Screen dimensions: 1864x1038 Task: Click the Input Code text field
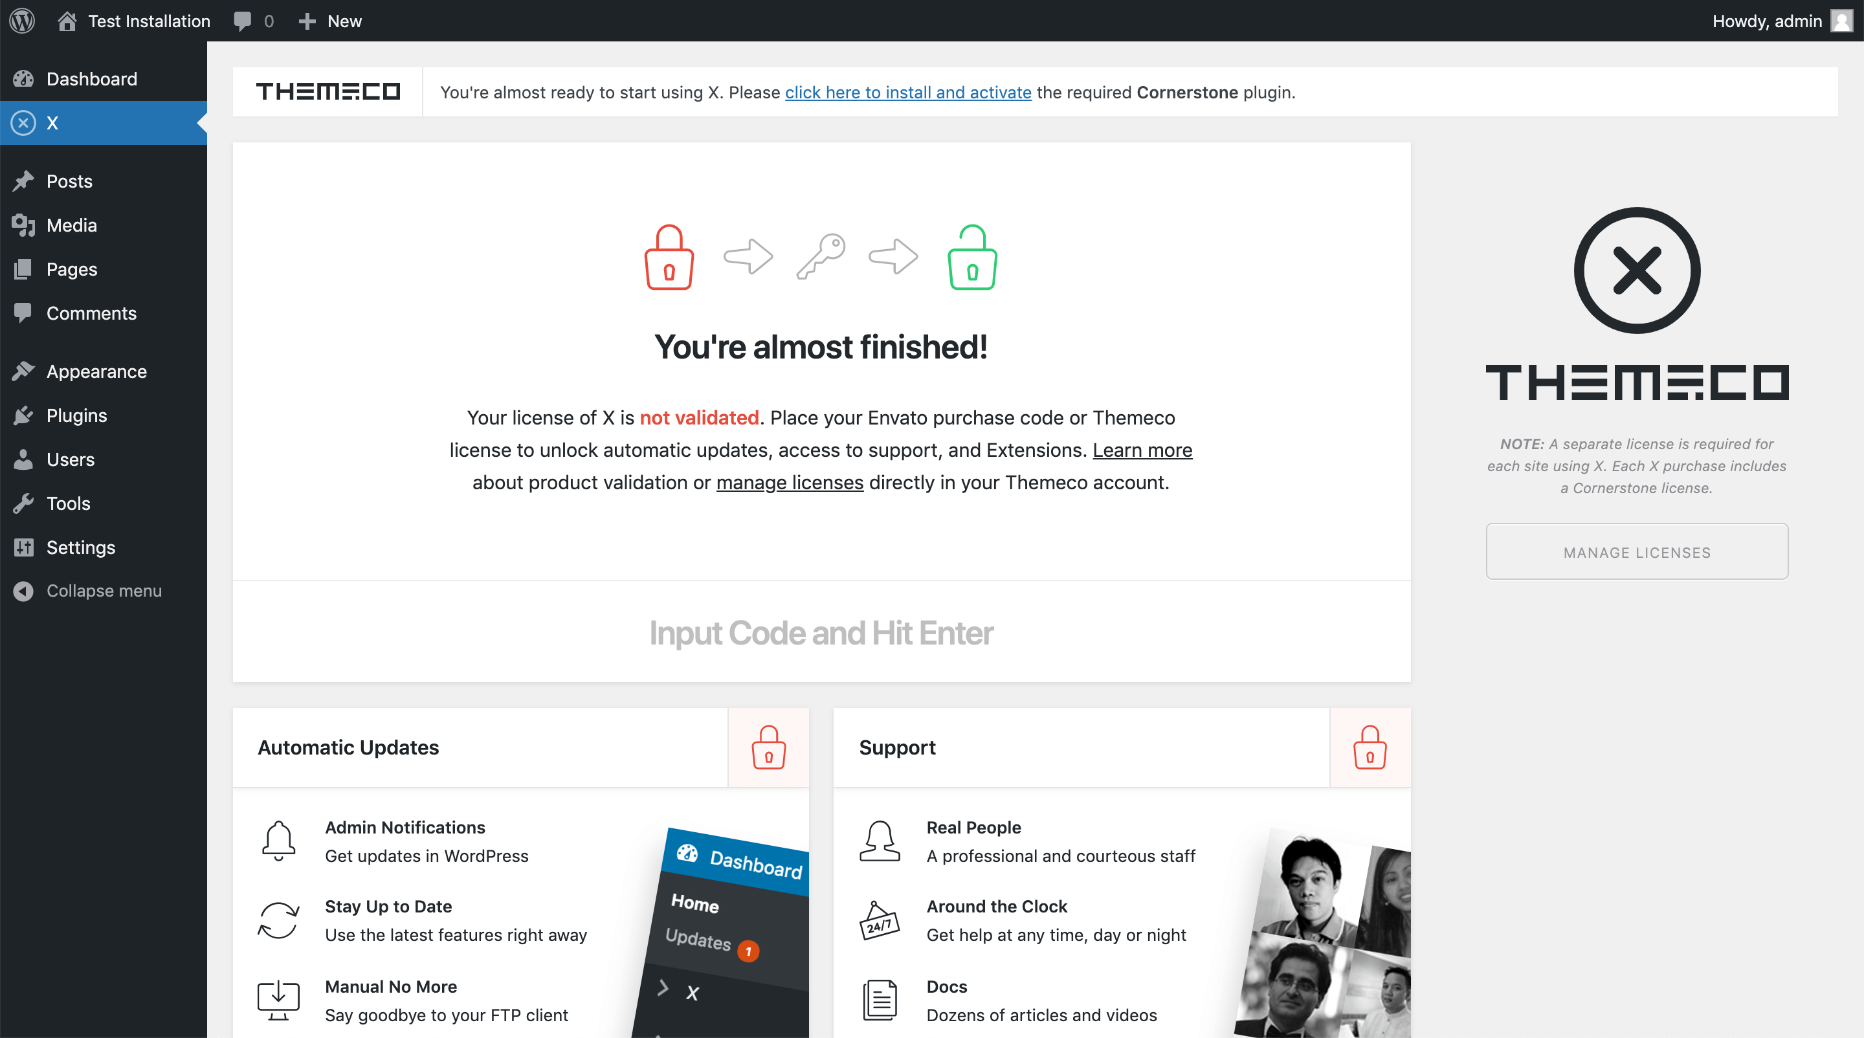tap(821, 632)
